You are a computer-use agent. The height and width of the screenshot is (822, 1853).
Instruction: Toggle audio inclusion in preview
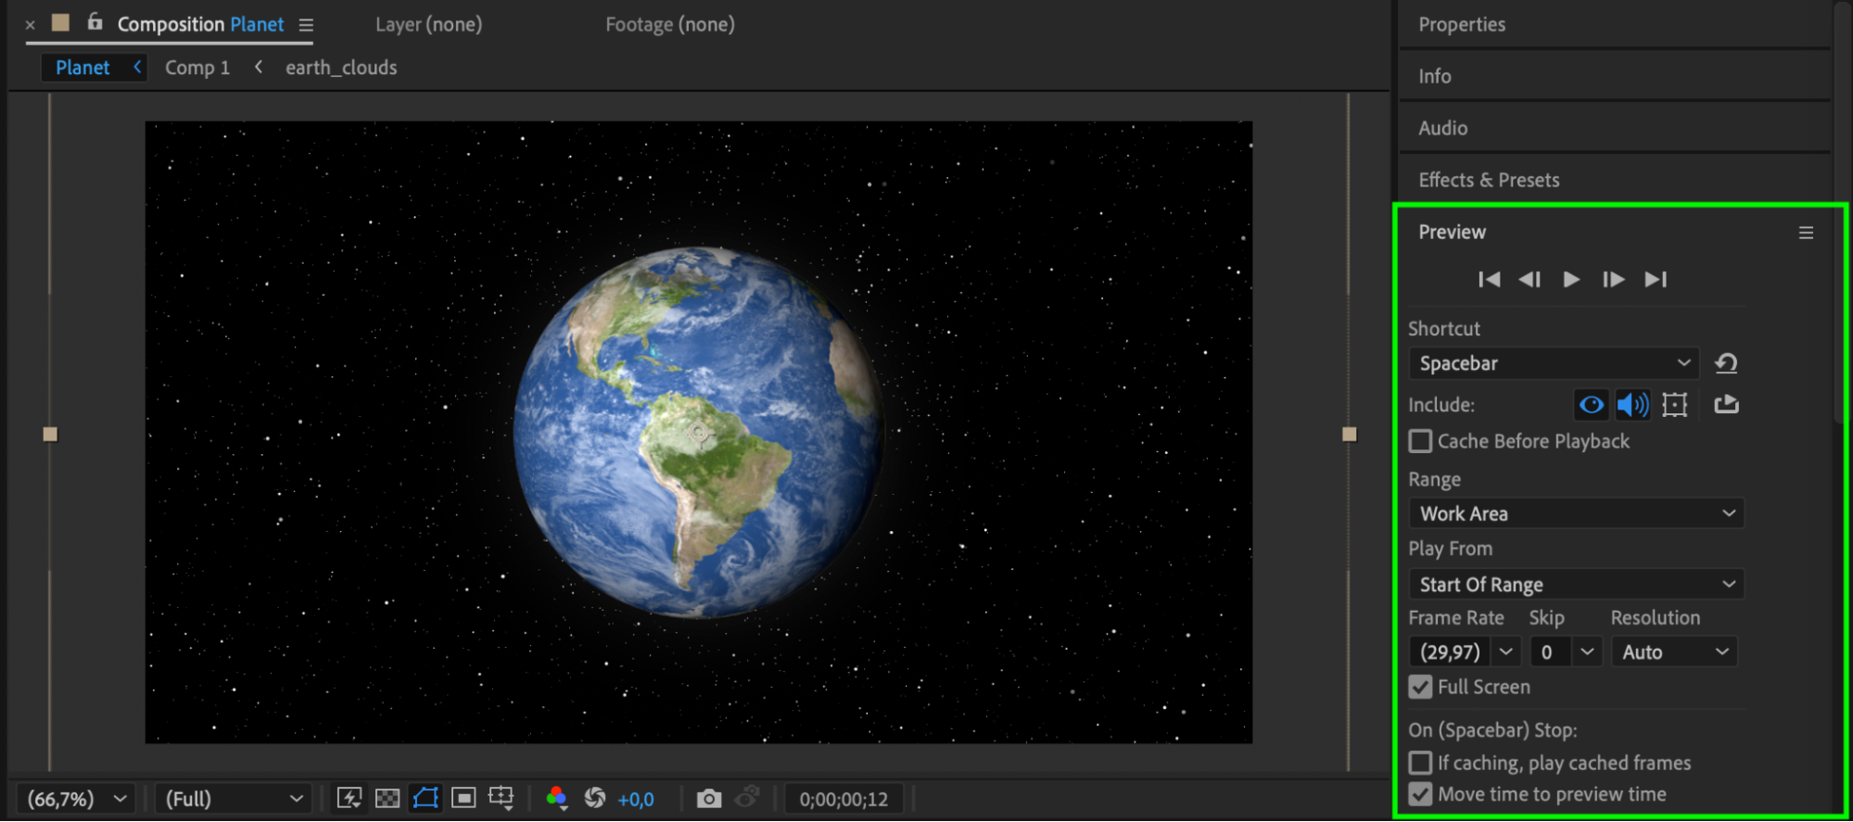[1632, 404]
